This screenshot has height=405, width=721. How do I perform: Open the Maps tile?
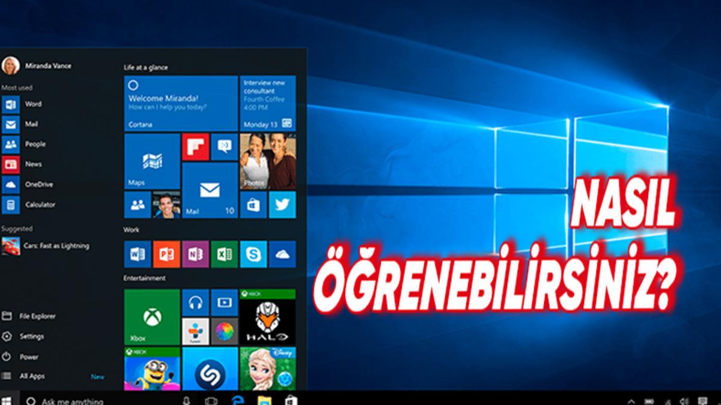[151, 161]
